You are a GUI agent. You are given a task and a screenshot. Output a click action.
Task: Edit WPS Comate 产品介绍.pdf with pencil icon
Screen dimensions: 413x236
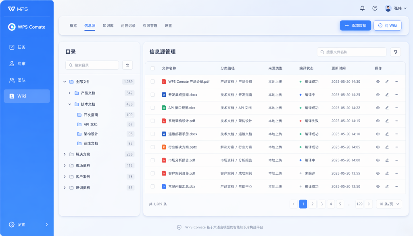(x=387, y=81)
